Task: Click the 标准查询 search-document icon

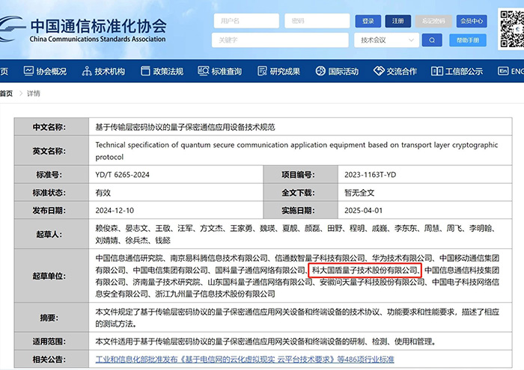Action: click(x=203, y=71)
